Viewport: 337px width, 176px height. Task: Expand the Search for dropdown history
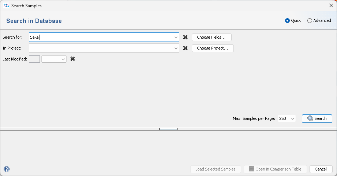pyautogui.click(x=176, y=37)
